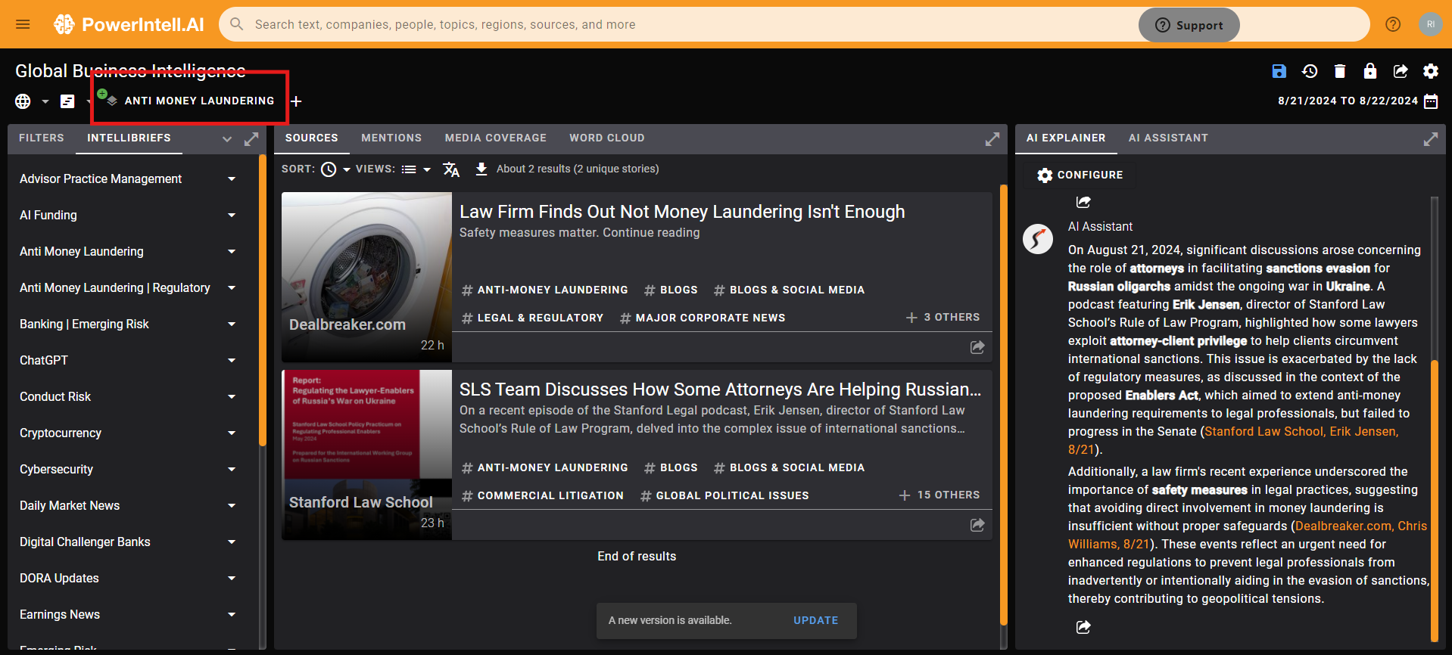1452x655 pixels.
Task: Share the Stanford Law School article
Action: pyautogui.click(x=977, y=525)
